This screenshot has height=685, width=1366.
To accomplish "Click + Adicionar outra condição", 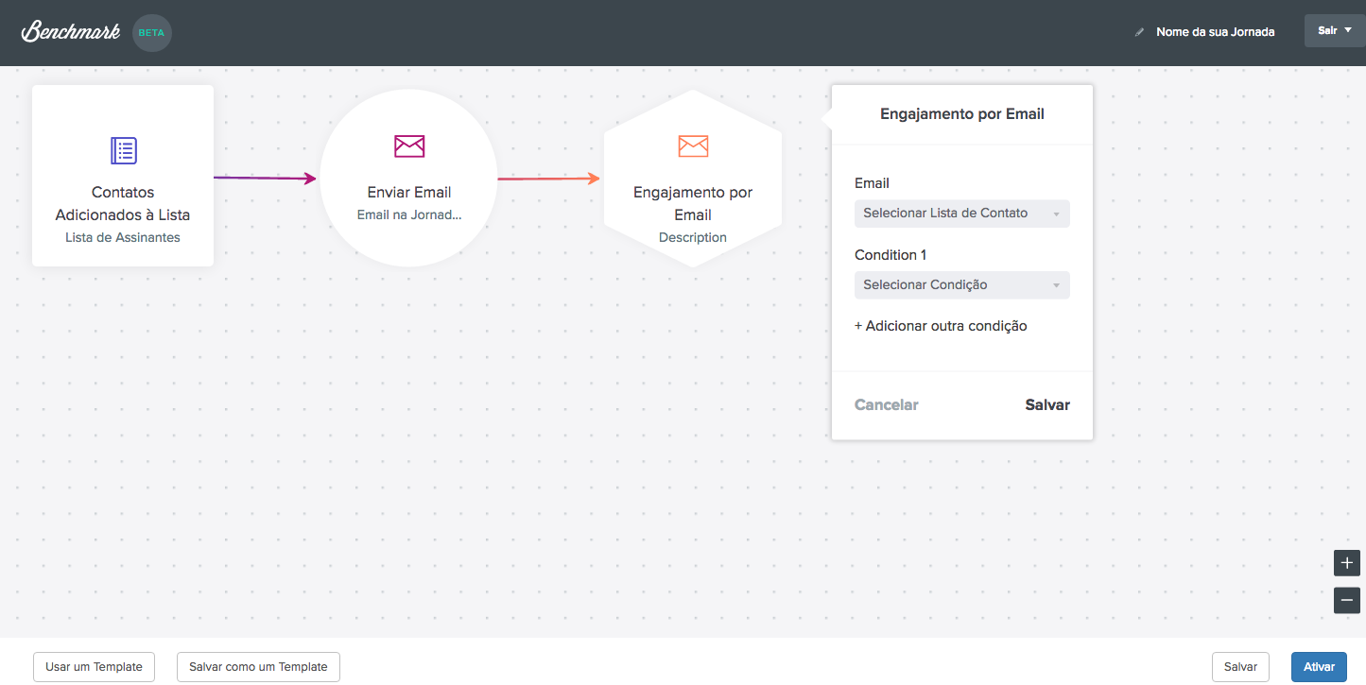I will tap(941, 326).
